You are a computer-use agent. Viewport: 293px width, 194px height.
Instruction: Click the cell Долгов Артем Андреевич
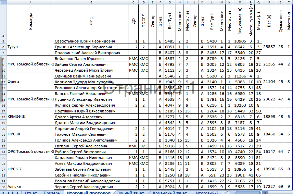click(91, 117)
